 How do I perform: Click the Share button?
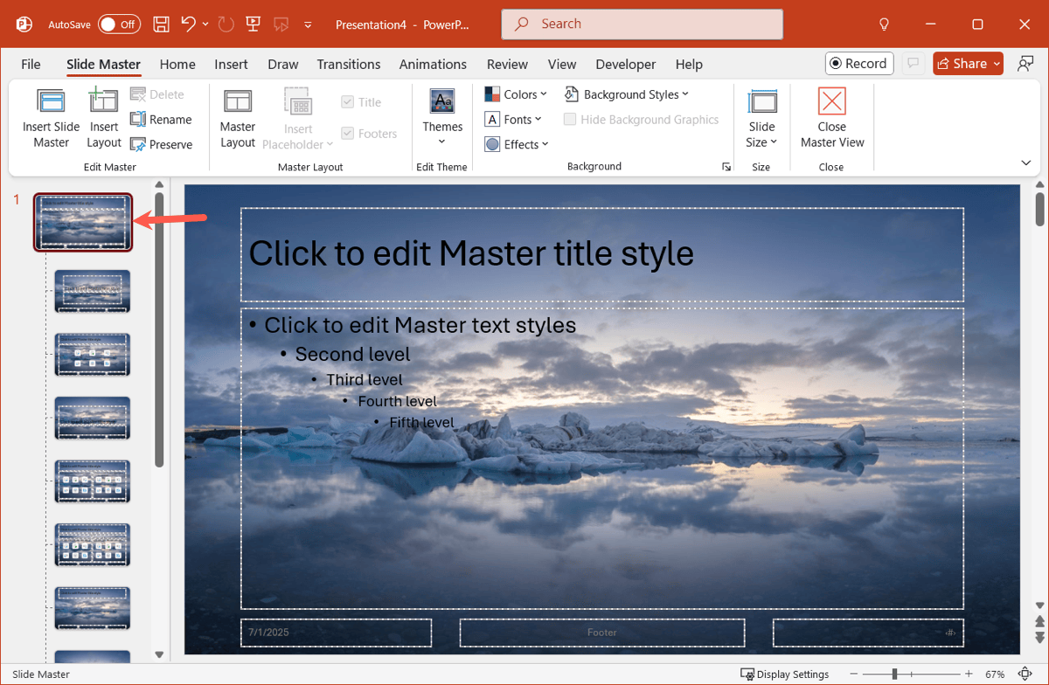tap(962, 64)
